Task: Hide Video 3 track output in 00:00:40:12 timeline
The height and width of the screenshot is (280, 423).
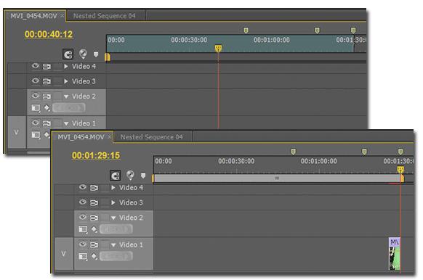Action: [36, 81]
